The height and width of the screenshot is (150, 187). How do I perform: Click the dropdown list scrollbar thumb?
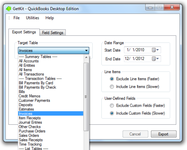86,97
